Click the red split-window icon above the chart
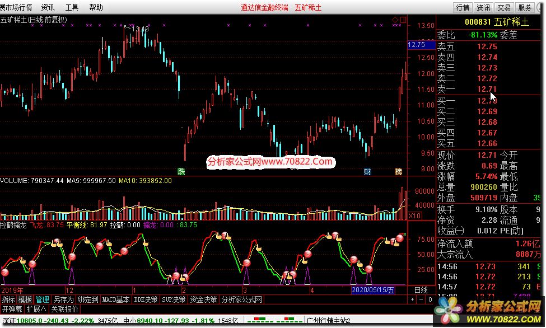546x328 pixels. (x=403, y=20)
